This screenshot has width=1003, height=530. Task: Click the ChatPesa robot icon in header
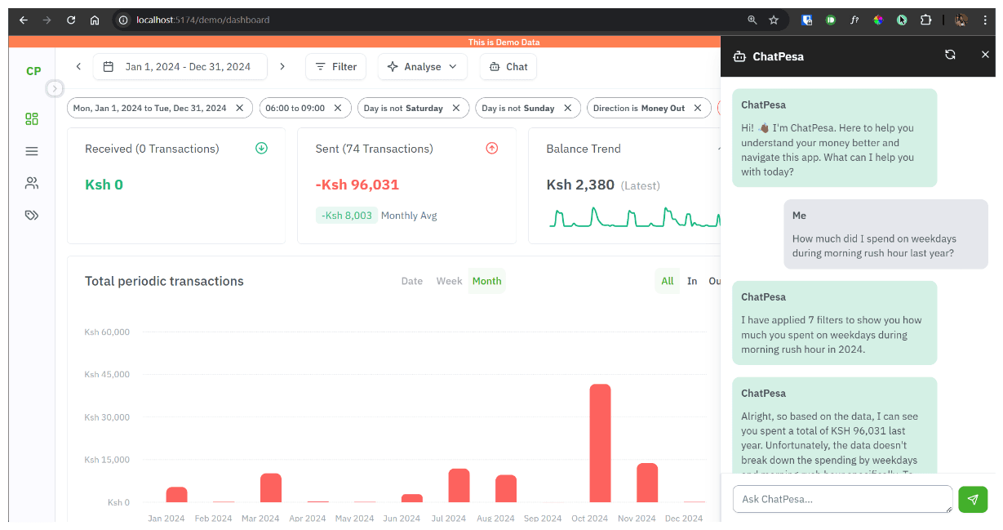740,56
